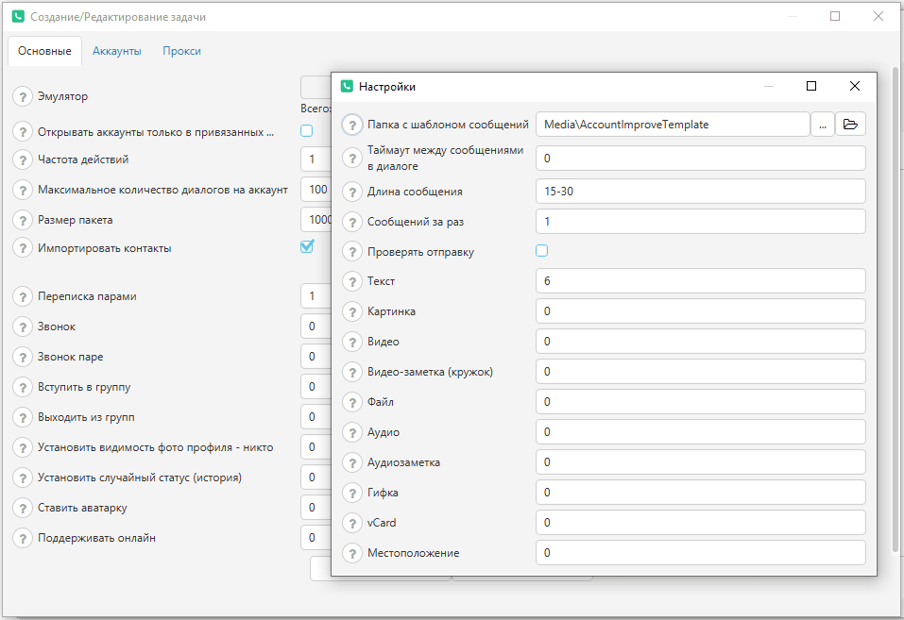Click help icon beside Сообщений за раз
This screenshot has width=904, height=620.
tap(352, 222)
